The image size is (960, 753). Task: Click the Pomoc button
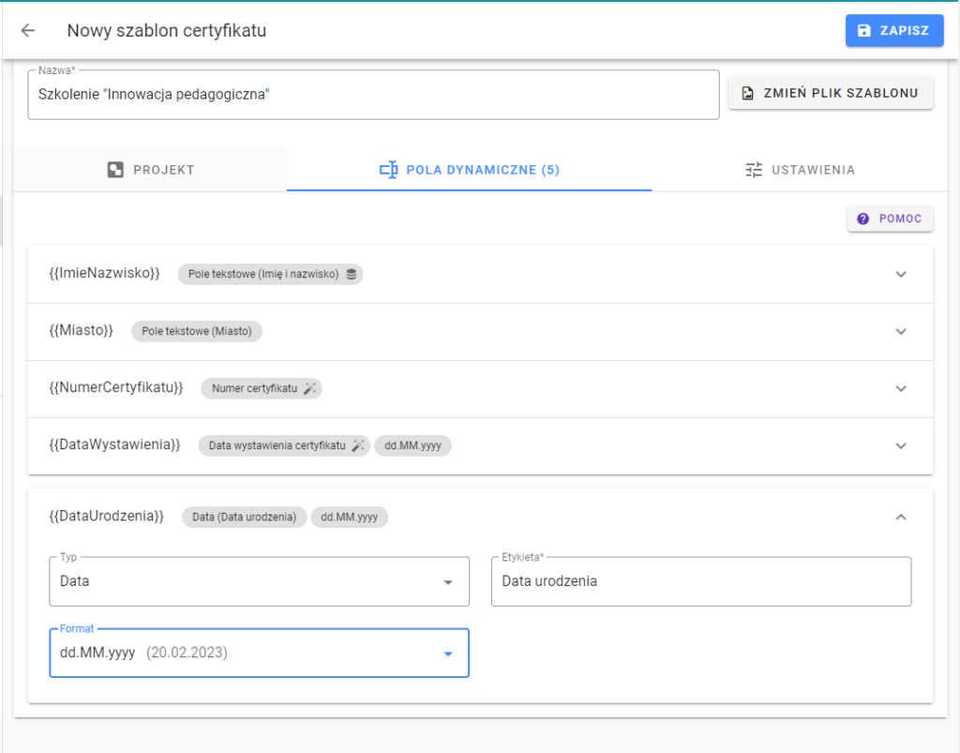891,219
